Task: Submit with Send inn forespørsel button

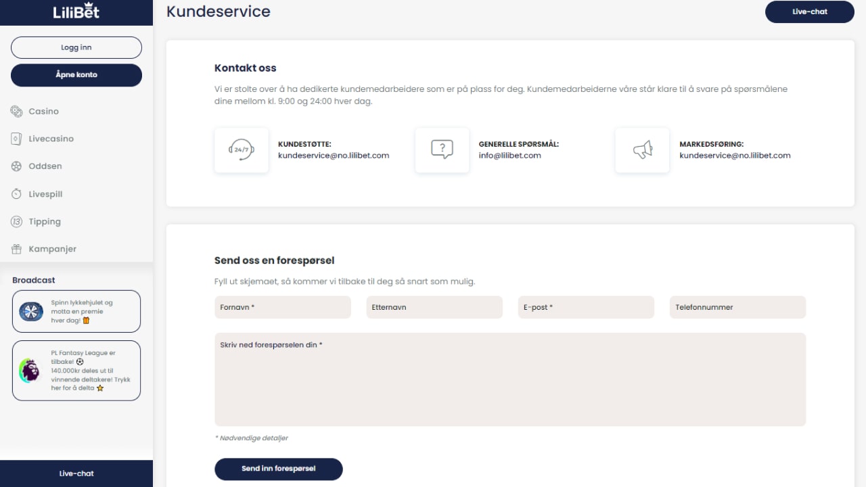Action: [x=279, y=469]
